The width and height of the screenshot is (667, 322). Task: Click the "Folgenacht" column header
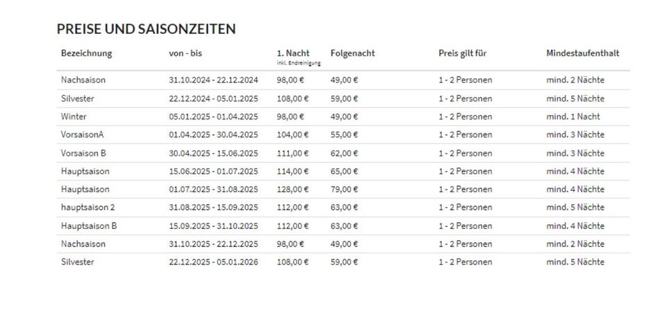352,53
